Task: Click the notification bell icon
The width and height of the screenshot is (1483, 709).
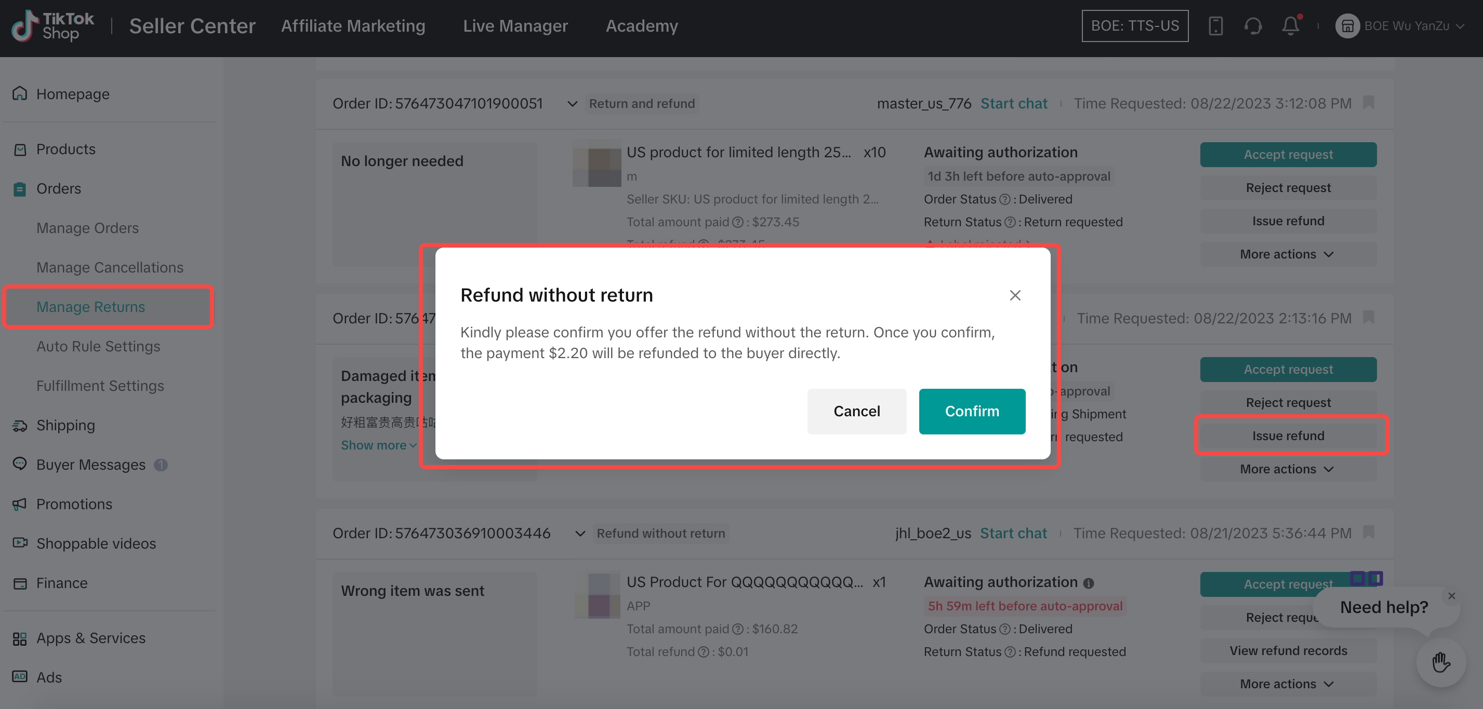Action: pos(1290,26)
